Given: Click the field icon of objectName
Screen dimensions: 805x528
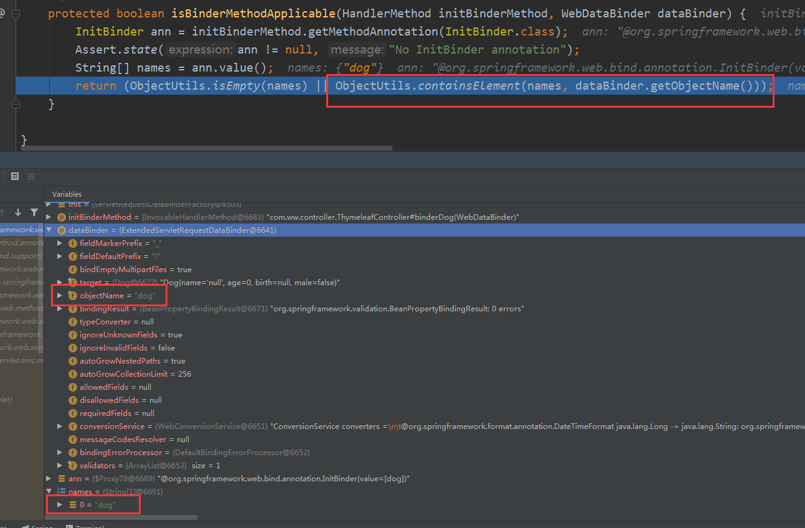Looking at the screenshot, I should pos(73,296).
